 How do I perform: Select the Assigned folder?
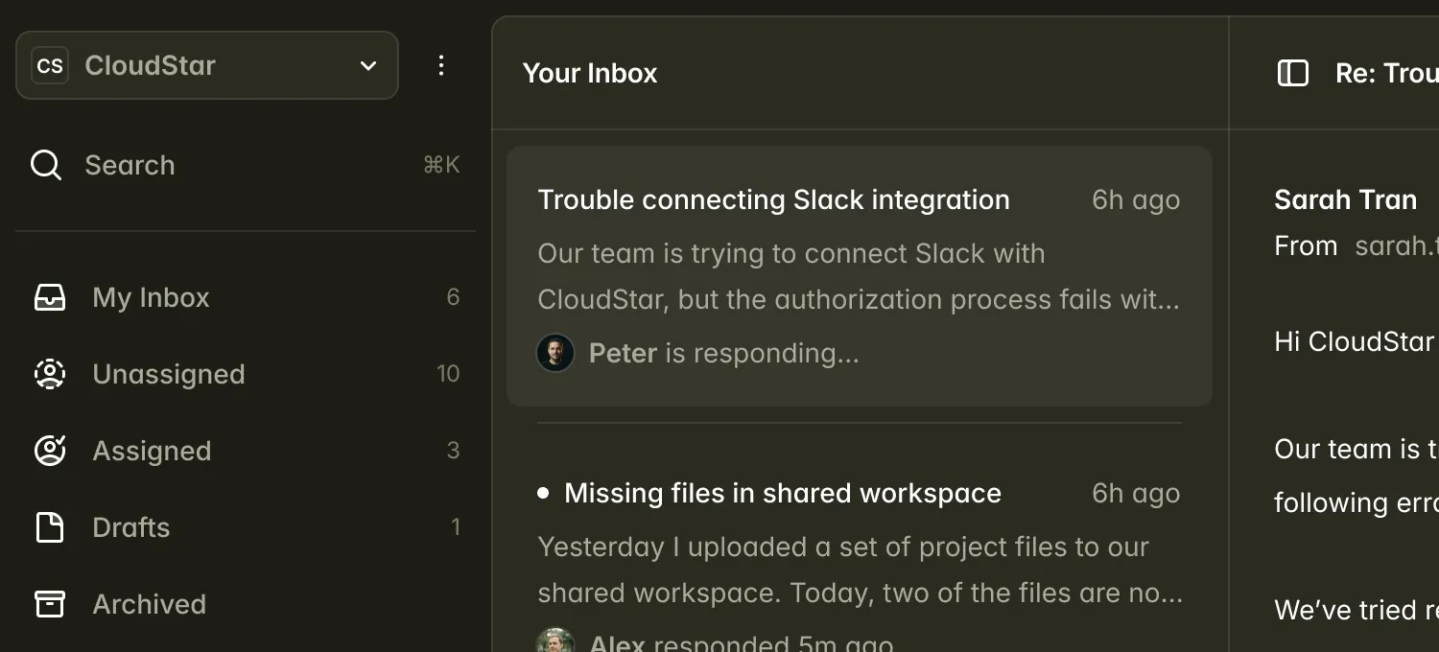pyautogui.click(x=152, y=451)
